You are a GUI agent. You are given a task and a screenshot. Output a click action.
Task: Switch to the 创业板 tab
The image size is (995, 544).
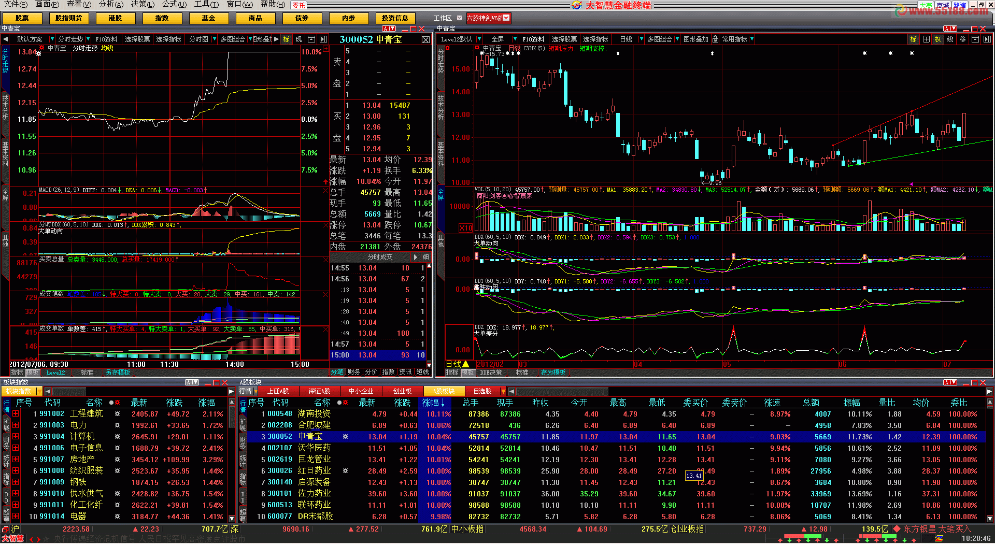coord(402,391)
